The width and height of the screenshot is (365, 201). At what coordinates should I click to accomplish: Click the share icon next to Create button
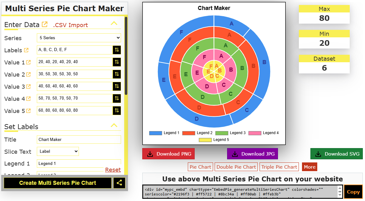coord(119,183)
